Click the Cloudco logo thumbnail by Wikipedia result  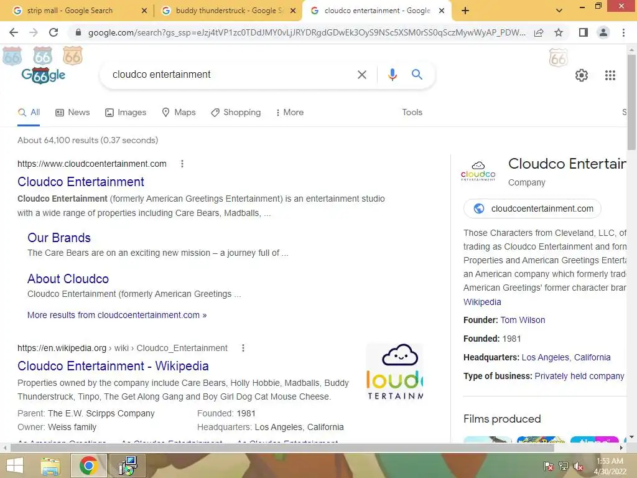pos(394,372)
